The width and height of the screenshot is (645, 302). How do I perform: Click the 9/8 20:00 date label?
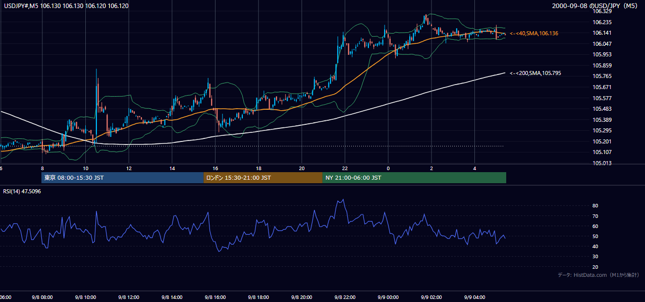pyautogui.click(x=302, y=297)
